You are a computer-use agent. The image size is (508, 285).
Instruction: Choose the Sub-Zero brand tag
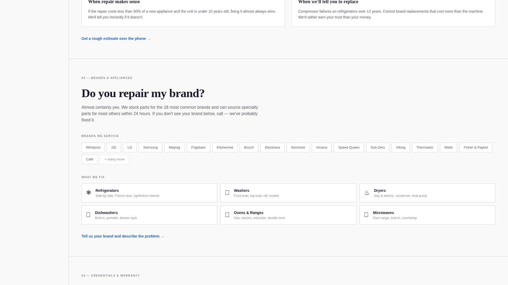378,148
